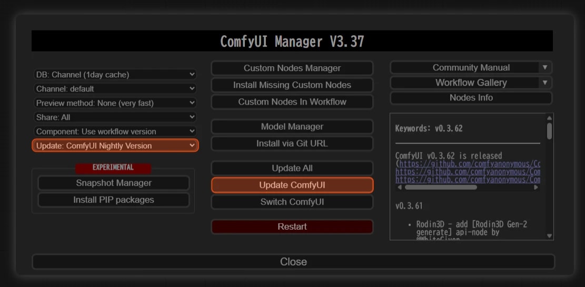Expand the Community Manual dropdown arrow
This screenshot has height=287, width=585.
click(x=544, y=68)
